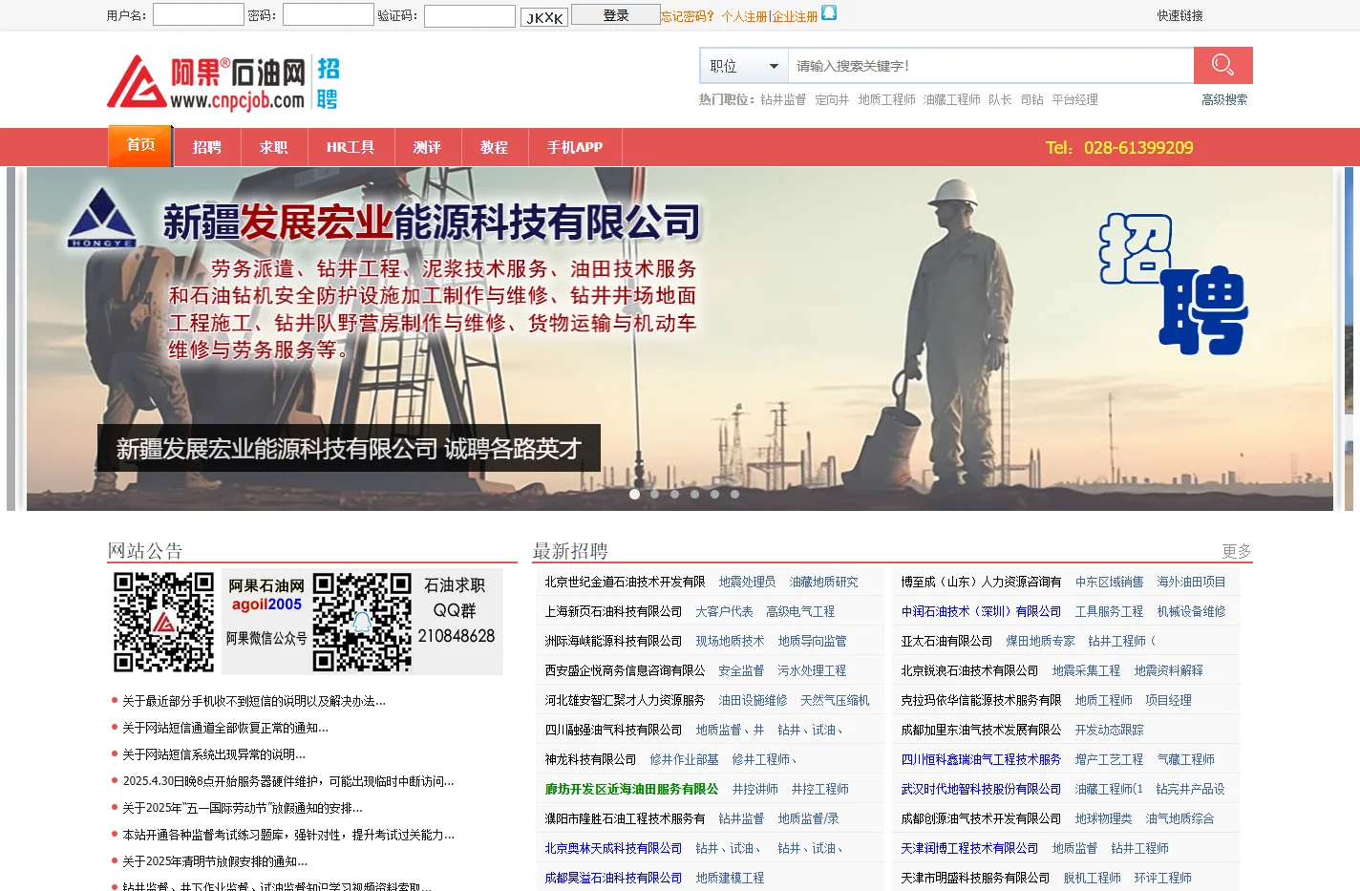Open job 安全监督

click(741, 670)
